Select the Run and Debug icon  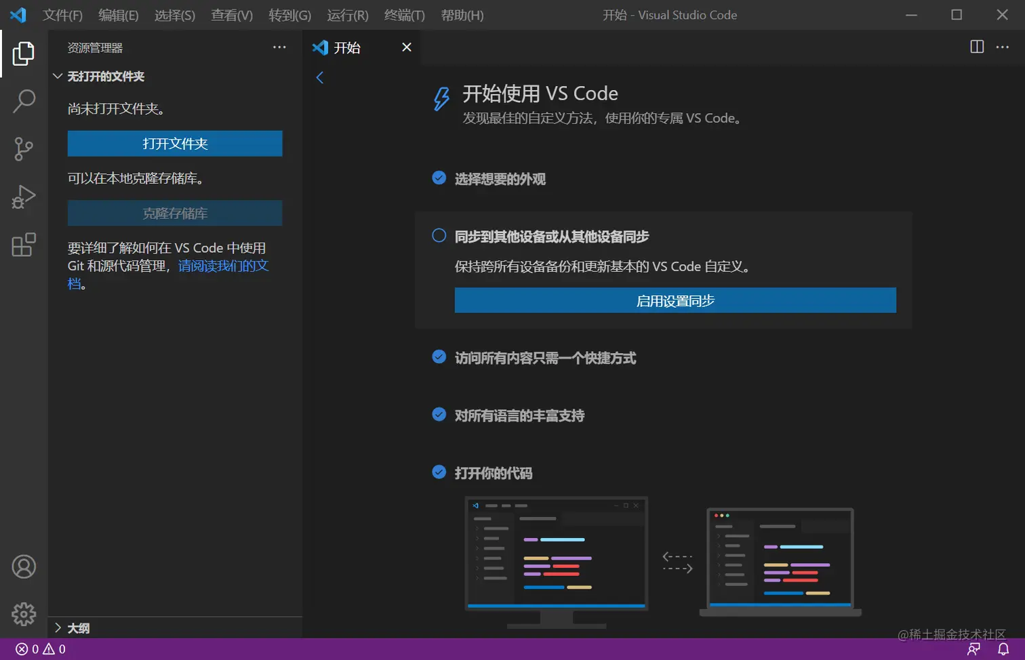24,197
